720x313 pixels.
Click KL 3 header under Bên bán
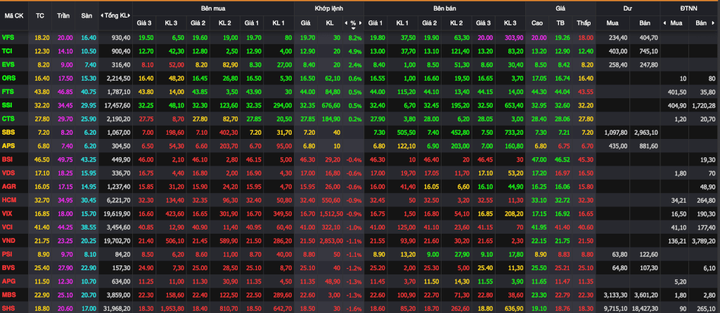pos(510,23)
